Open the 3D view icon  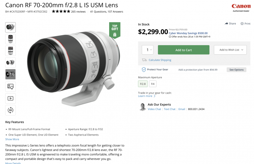(x=10, y=110)
